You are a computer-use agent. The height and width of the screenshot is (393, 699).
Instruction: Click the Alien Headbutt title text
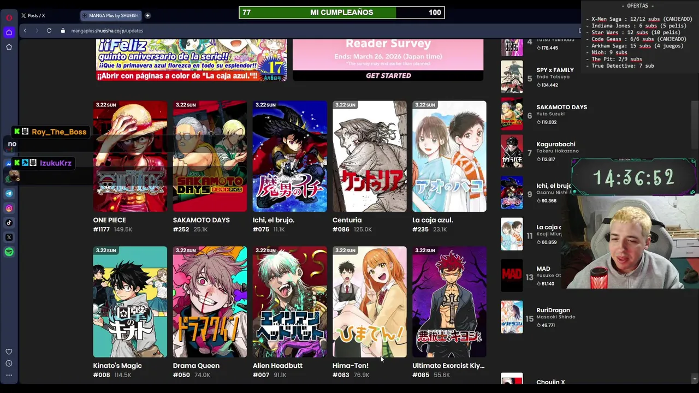[277, 366]
